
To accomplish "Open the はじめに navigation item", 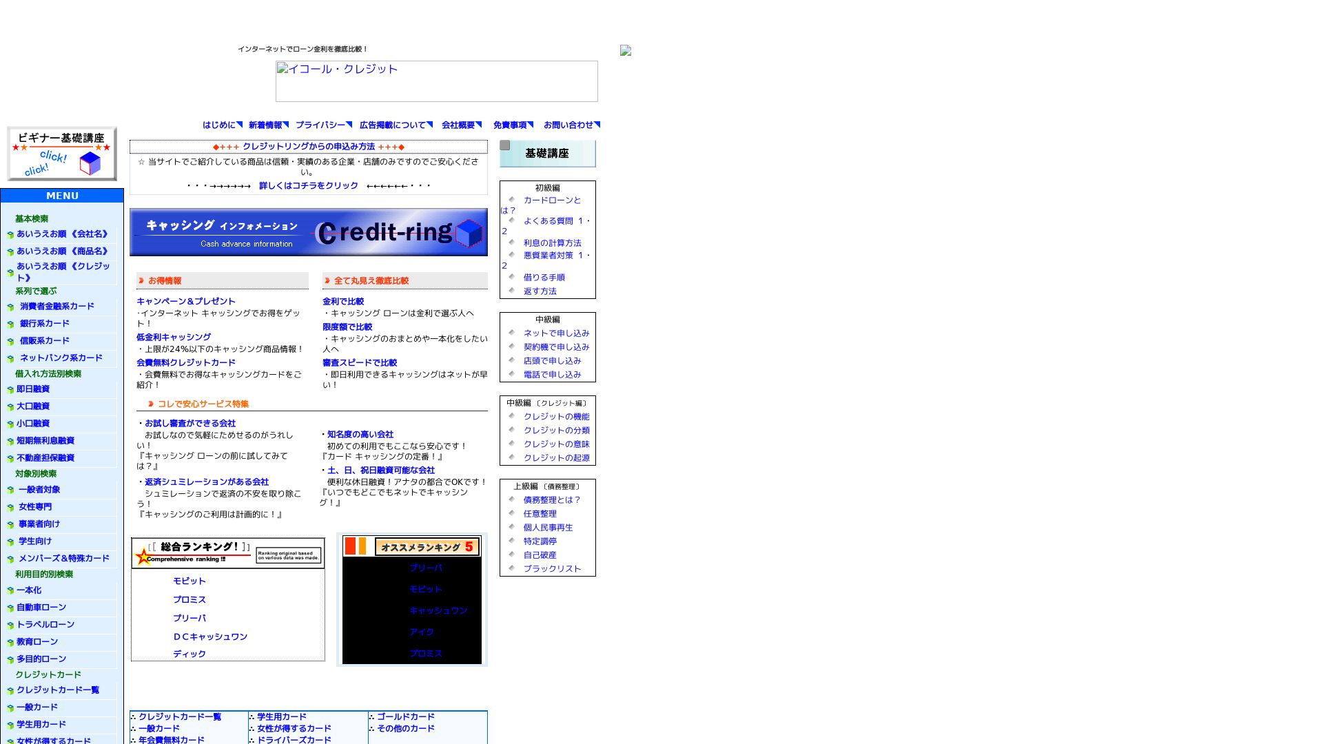I will coord(218,125).
